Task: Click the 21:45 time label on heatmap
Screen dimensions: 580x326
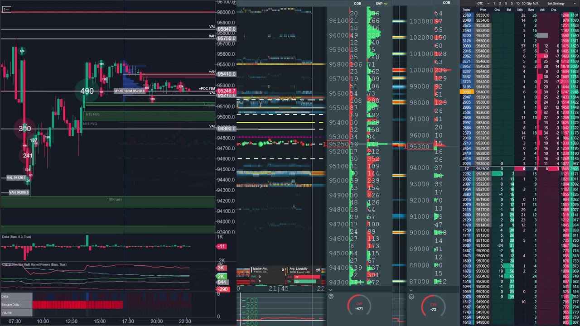Action: [x=278, y=288]
